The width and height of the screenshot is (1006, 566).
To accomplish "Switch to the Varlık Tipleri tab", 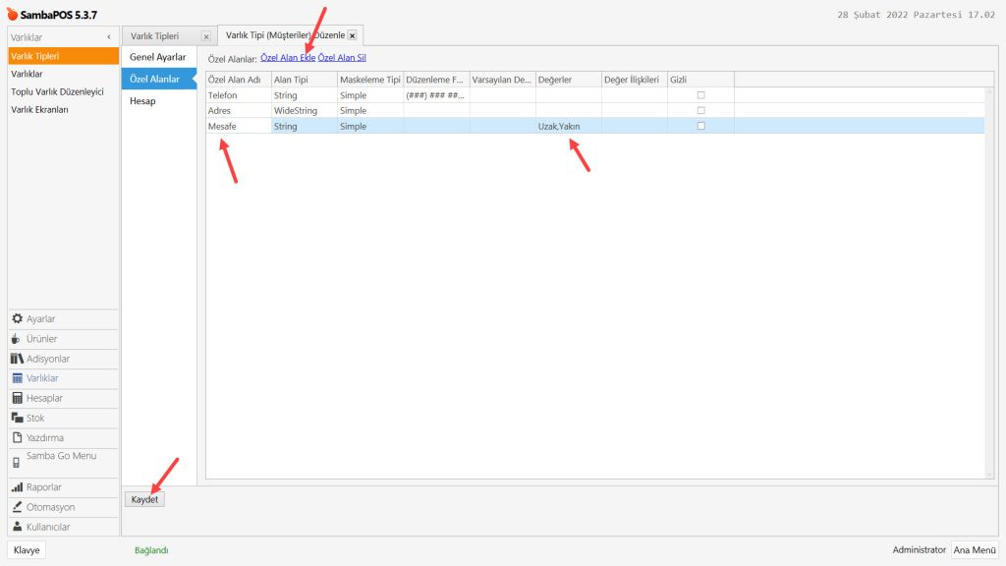I will coord(155,36).
